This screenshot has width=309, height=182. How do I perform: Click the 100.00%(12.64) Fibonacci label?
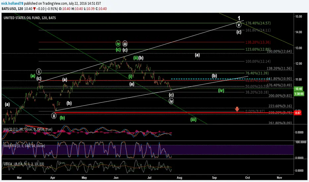pyautogui.click(x=279, y=51)
